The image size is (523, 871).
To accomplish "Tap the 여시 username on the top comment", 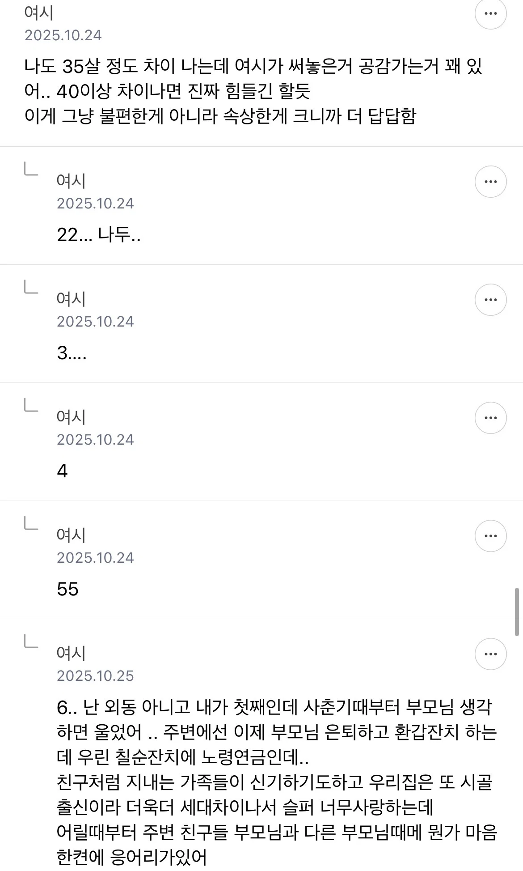I will (39, 13).
